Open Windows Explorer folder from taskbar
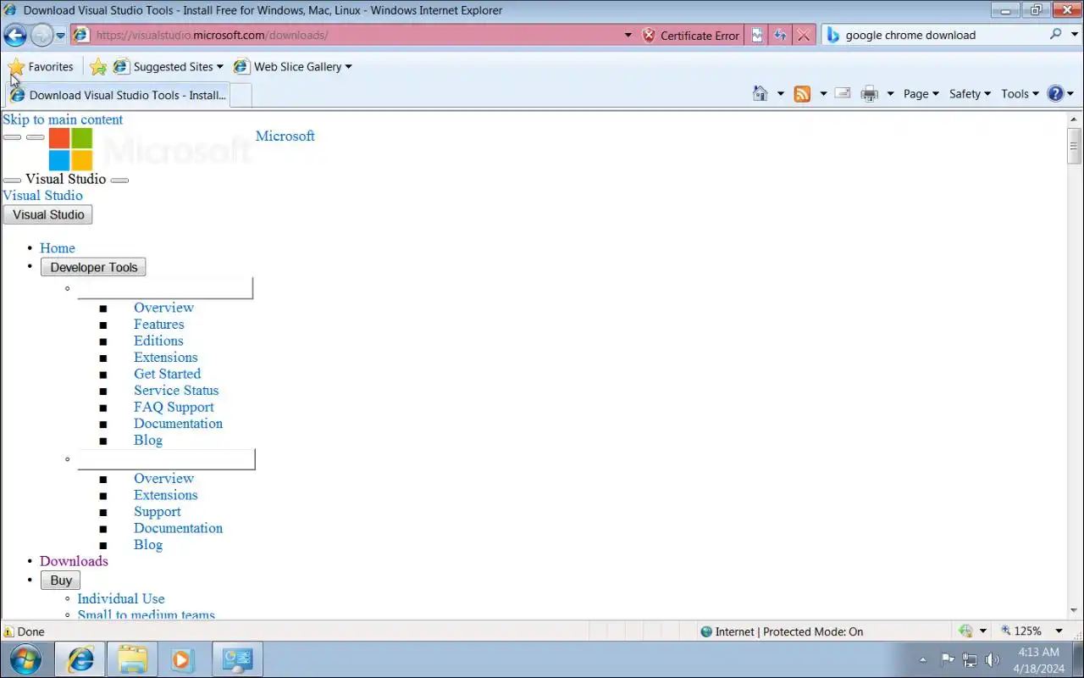Screen dimensions: 1084x678 click(x=132, y=659)
